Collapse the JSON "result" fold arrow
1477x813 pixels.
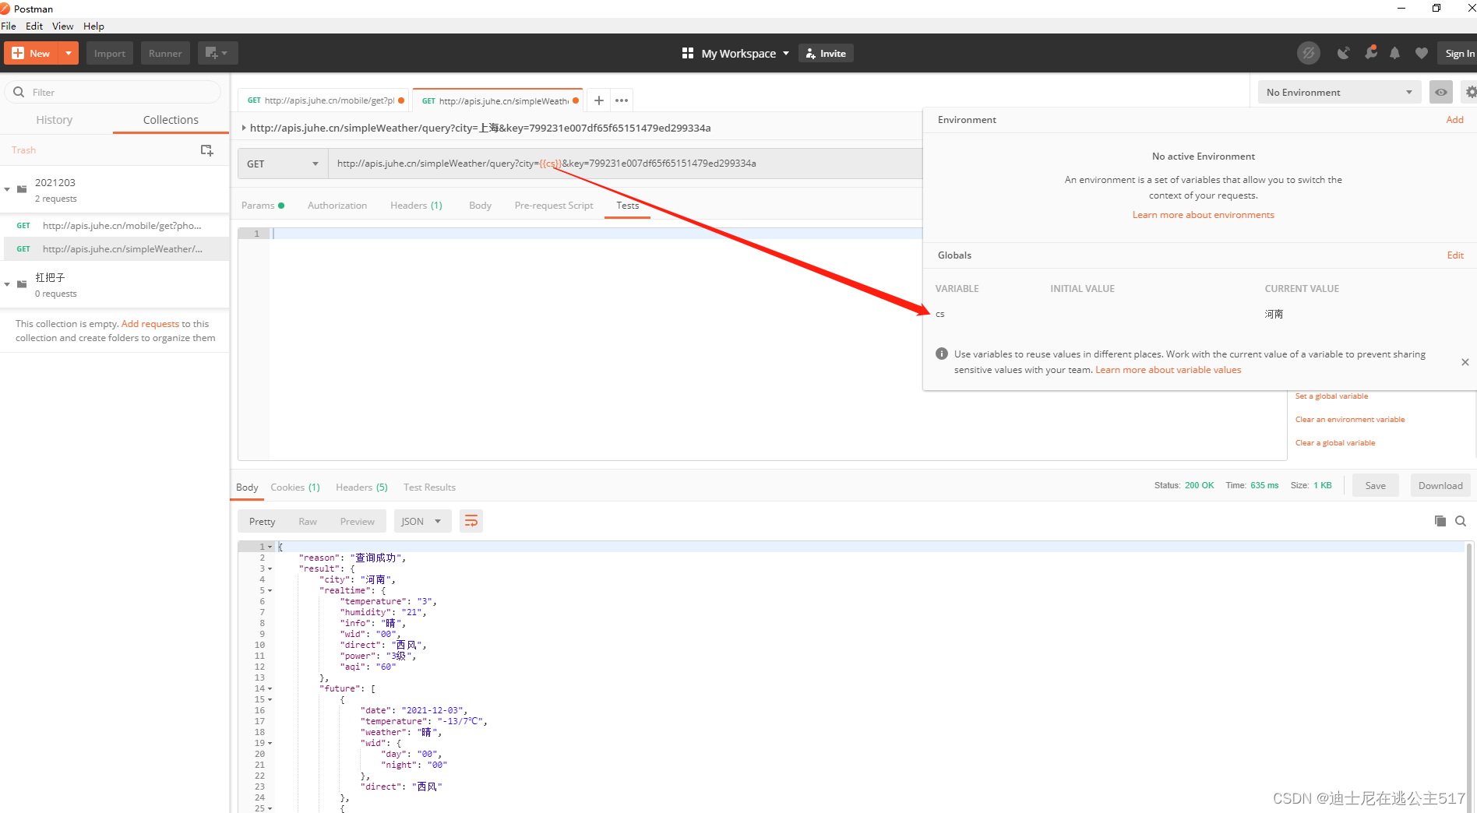point(270,569)
